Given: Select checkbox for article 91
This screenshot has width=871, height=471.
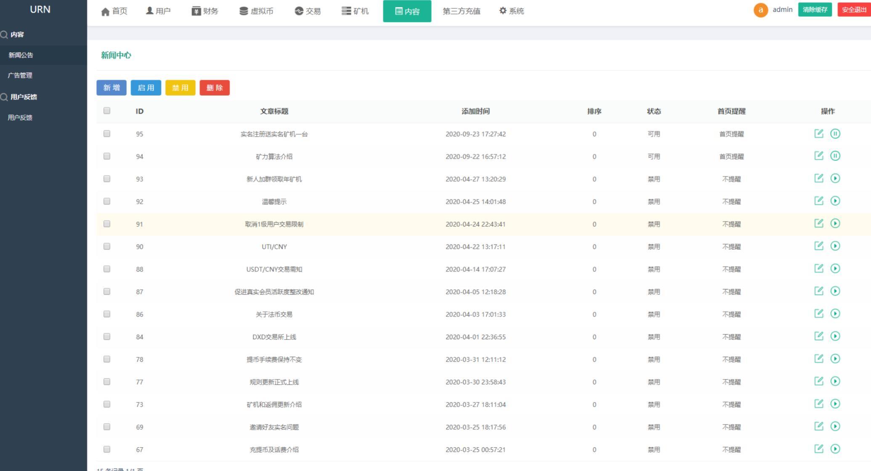Looking at the screenshot, I should point(107,224).
